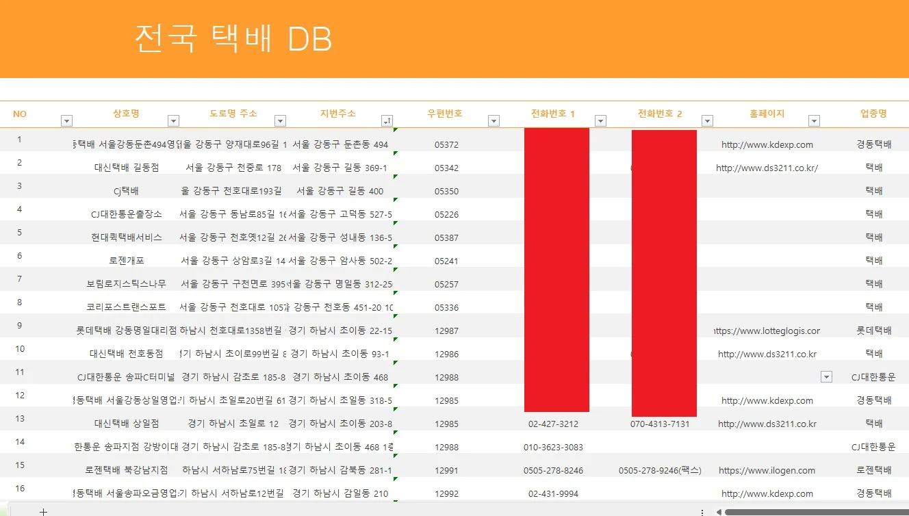Select phone number cell 0505-278-8246
Screen dimensions: 909x516
pyautogui.click(x=553, y=471)
